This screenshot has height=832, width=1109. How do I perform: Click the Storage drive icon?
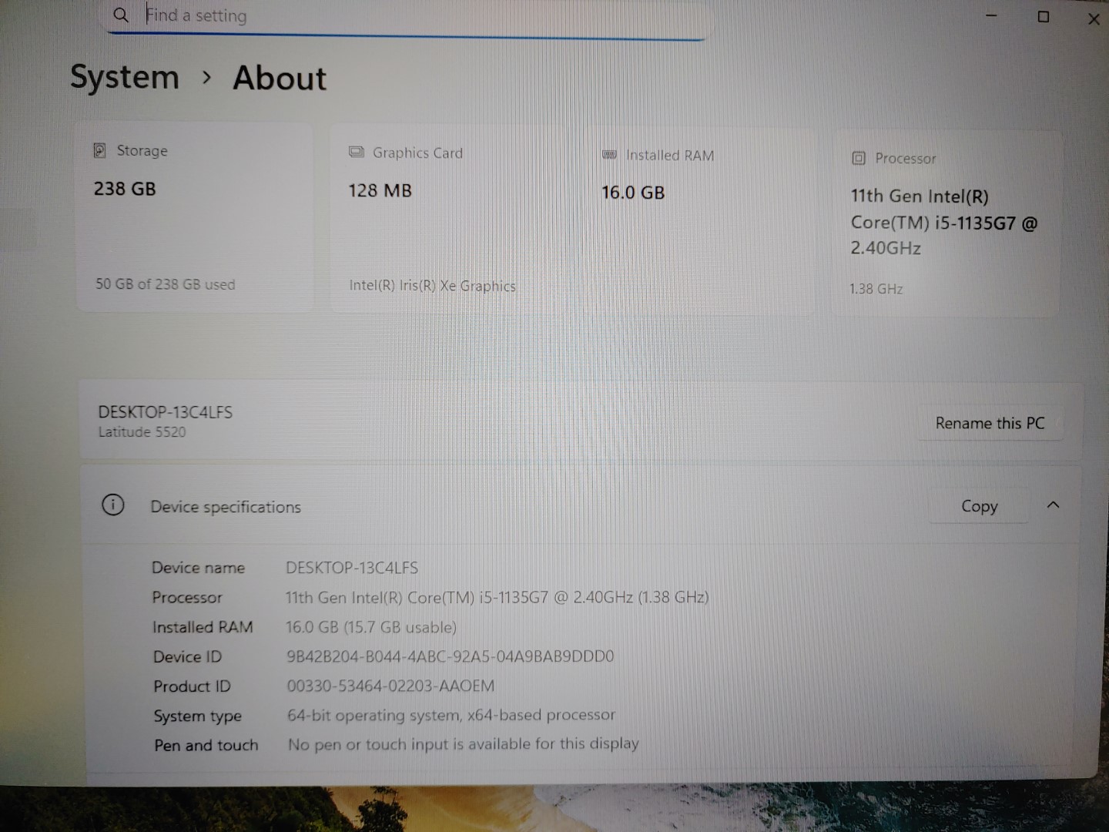click(x=99, y=151)
